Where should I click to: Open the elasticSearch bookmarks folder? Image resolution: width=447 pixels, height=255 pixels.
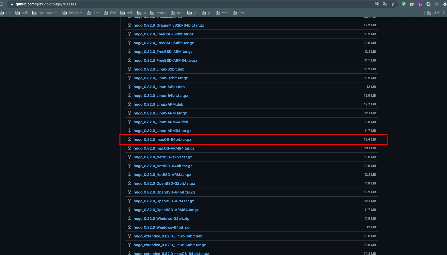[x=45, y=13]
